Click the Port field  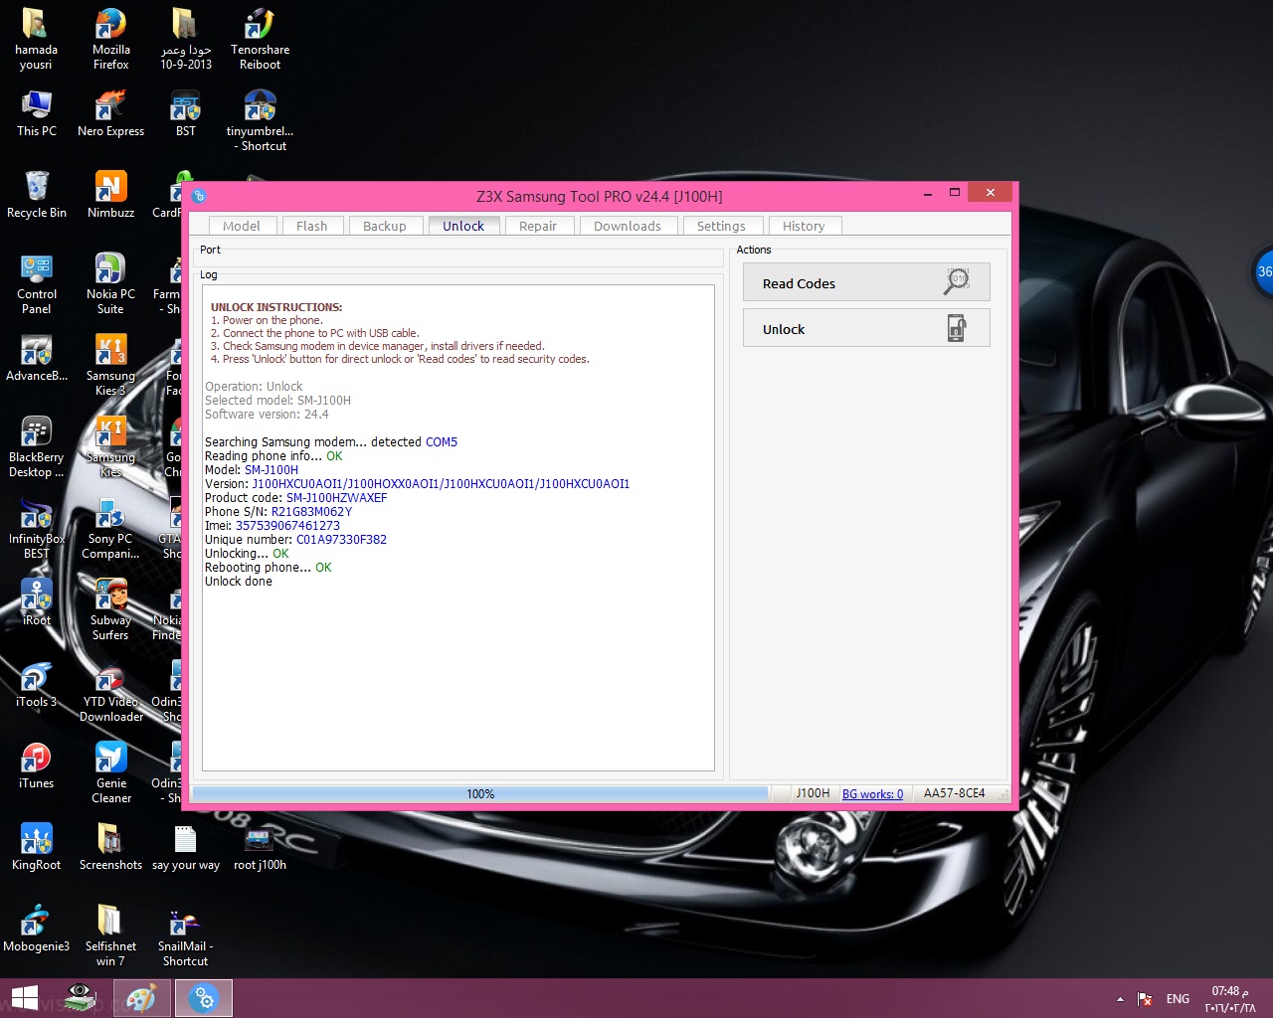[x=458, y=257]
